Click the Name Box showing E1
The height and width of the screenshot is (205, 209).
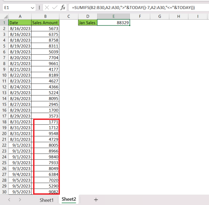(x=16, y=8)
